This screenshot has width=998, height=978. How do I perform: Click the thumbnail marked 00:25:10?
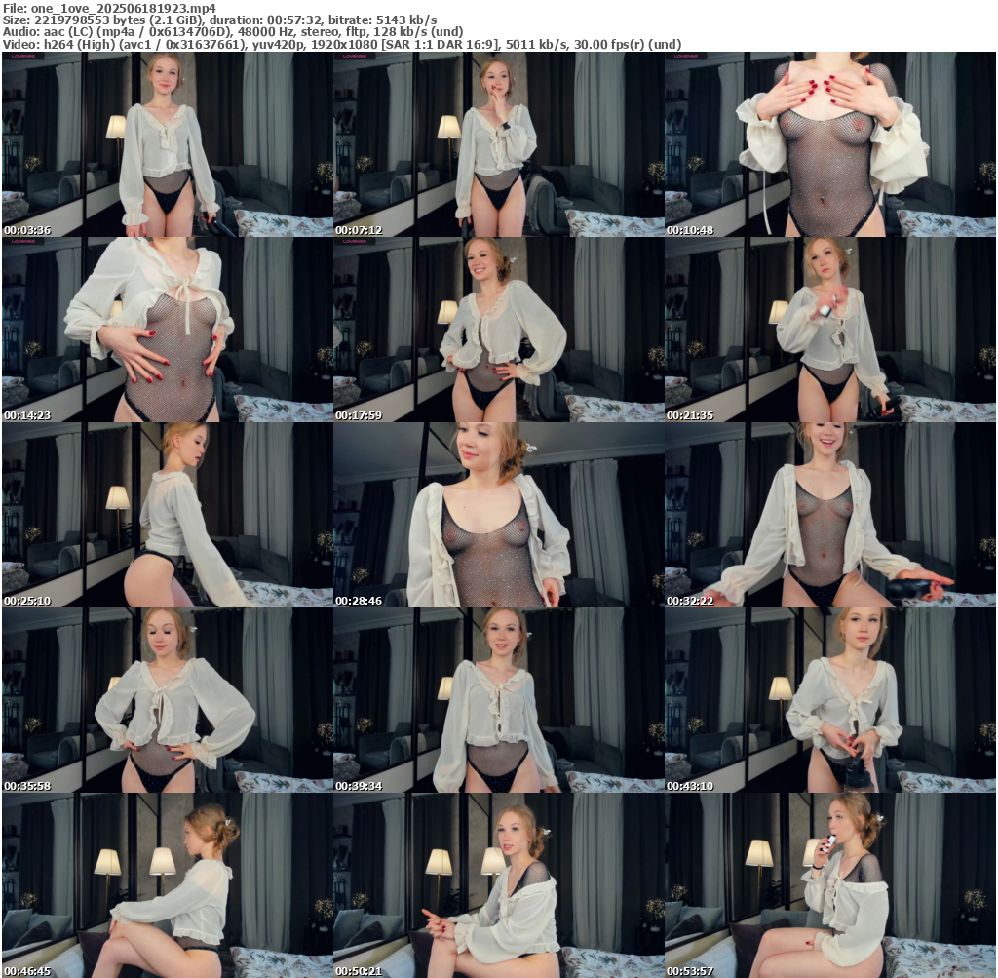[167, 515]
